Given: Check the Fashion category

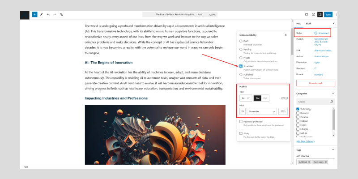Looking at the screenshot, I should pos(298,121).
